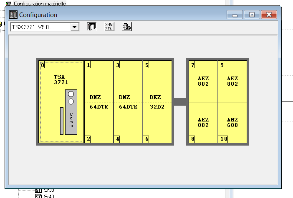The width and height of the screenshot is (293, 198).
Task: Minimize the Configuration window
Action: point(235,15)
